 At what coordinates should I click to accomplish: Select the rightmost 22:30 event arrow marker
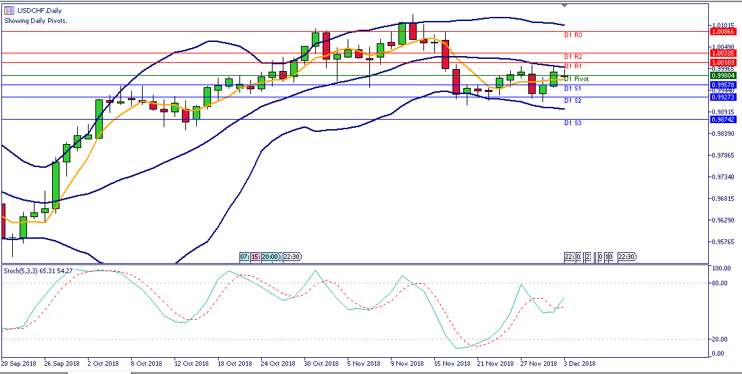tap(627, 257)
